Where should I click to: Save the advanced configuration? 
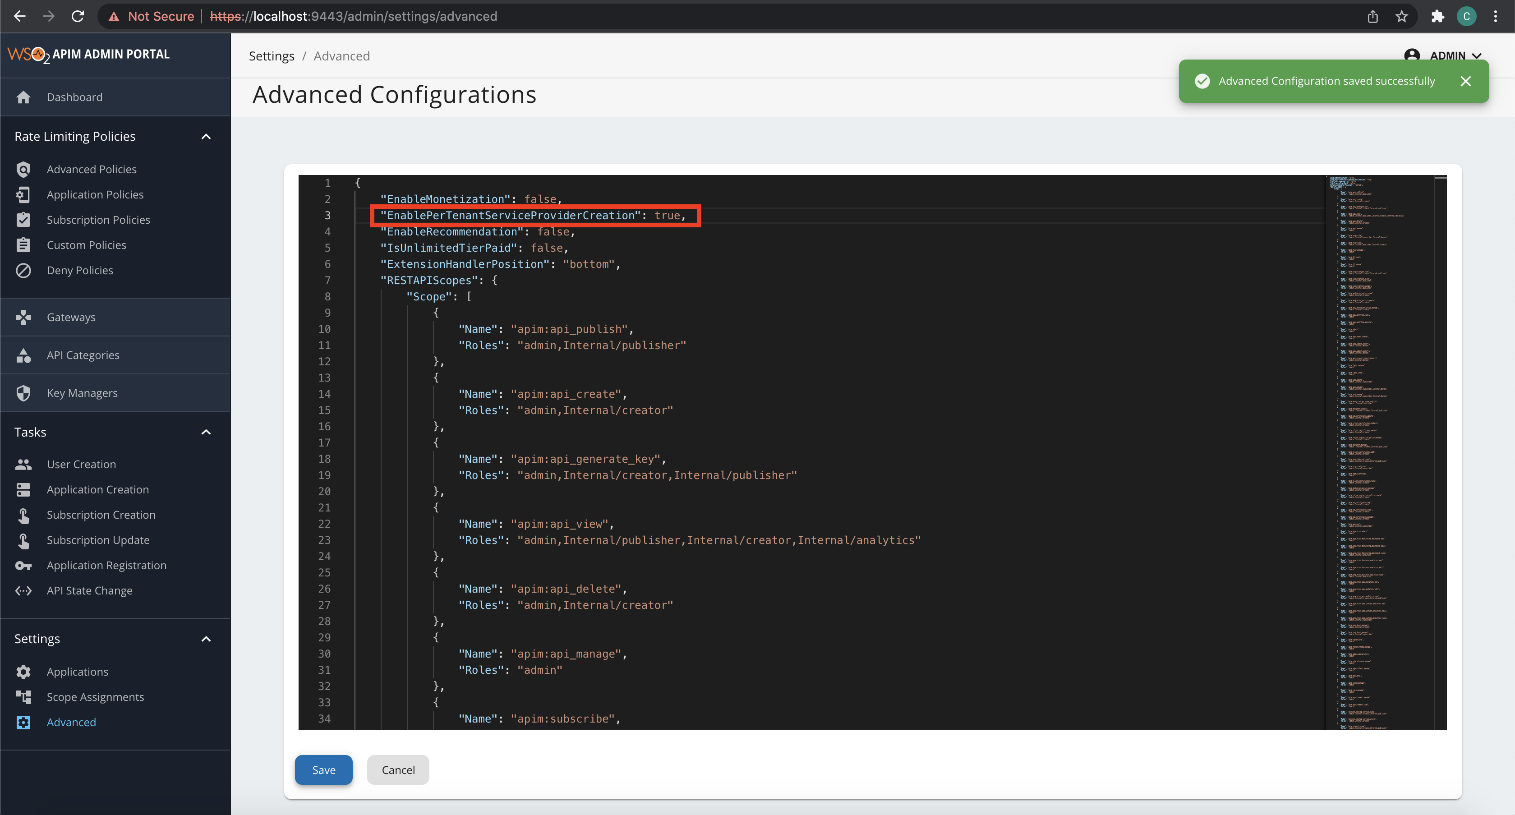tap(323, 770)
